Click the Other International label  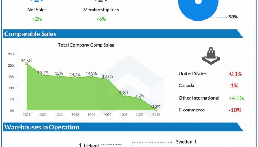pos(199,98)
